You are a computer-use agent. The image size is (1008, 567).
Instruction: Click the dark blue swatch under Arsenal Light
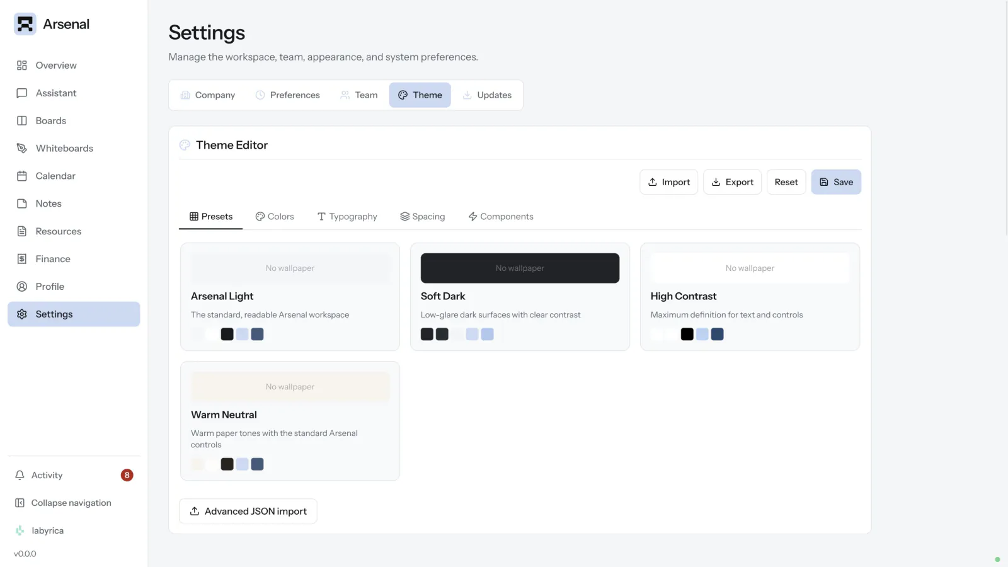pos(257,335)
